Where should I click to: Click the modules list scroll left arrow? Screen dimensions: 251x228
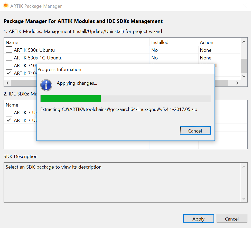pyautogui.click(x=7, y=83)
